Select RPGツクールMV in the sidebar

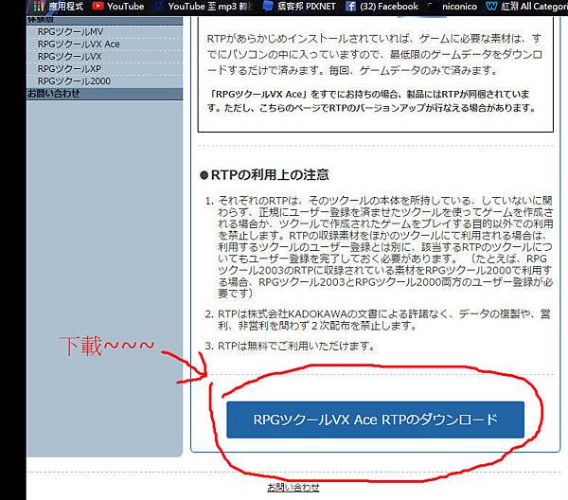click(x=71, y=32)
